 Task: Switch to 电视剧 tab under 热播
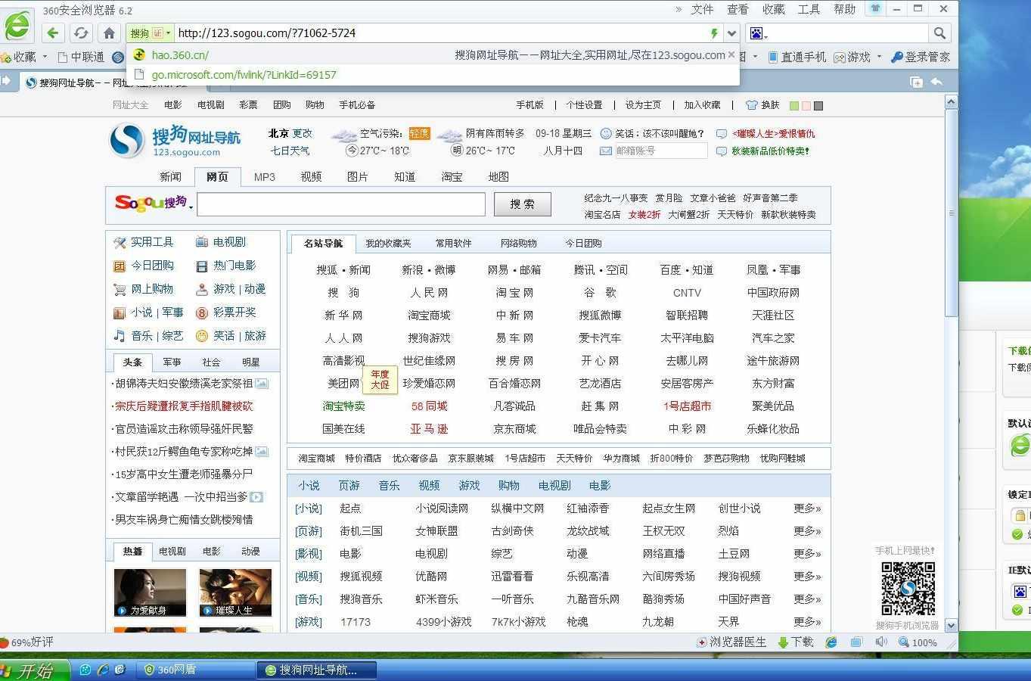[x=172, y=552]
